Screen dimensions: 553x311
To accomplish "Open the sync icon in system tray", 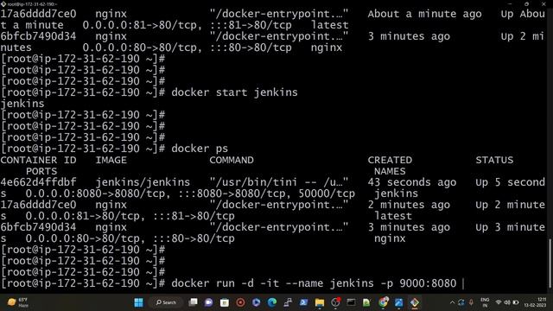I will (x=461, y=302).
